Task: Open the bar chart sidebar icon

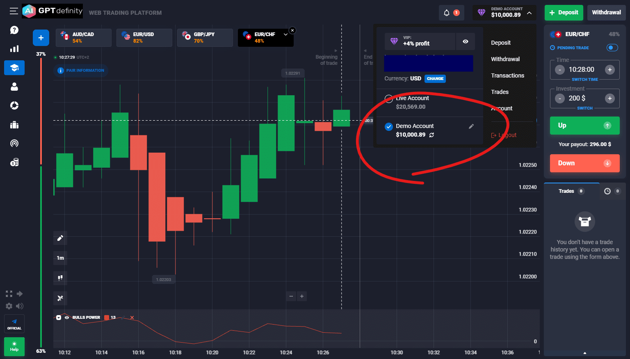Action: (x=14, y=49)
